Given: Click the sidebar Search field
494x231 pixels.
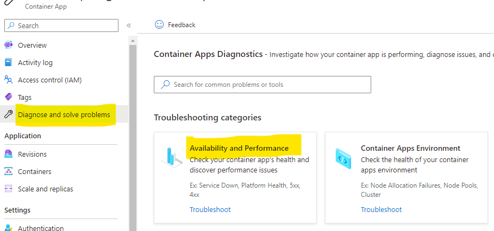Looking at the screenshot, I should 61,25.
